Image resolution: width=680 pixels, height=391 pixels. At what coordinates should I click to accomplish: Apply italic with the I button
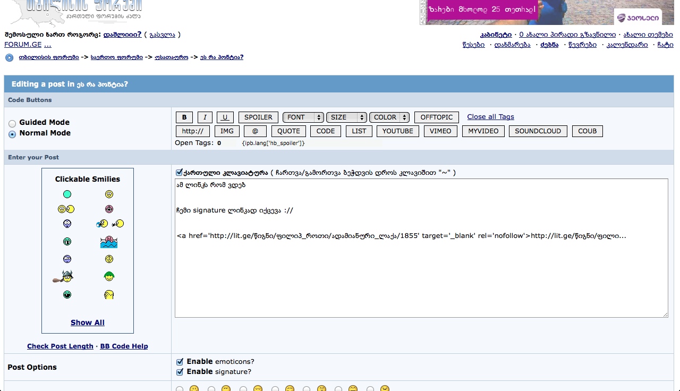click(x=205, y=117)
